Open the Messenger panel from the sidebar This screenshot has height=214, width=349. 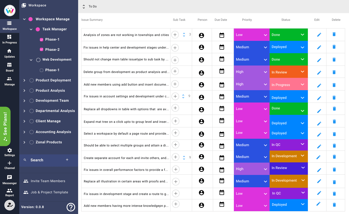click(10, 179)
